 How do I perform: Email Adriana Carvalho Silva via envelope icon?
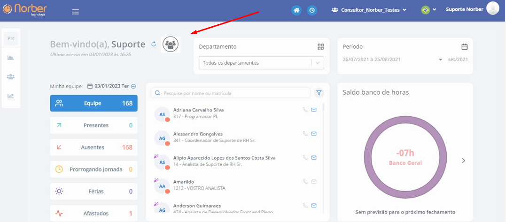click(314, 110)
